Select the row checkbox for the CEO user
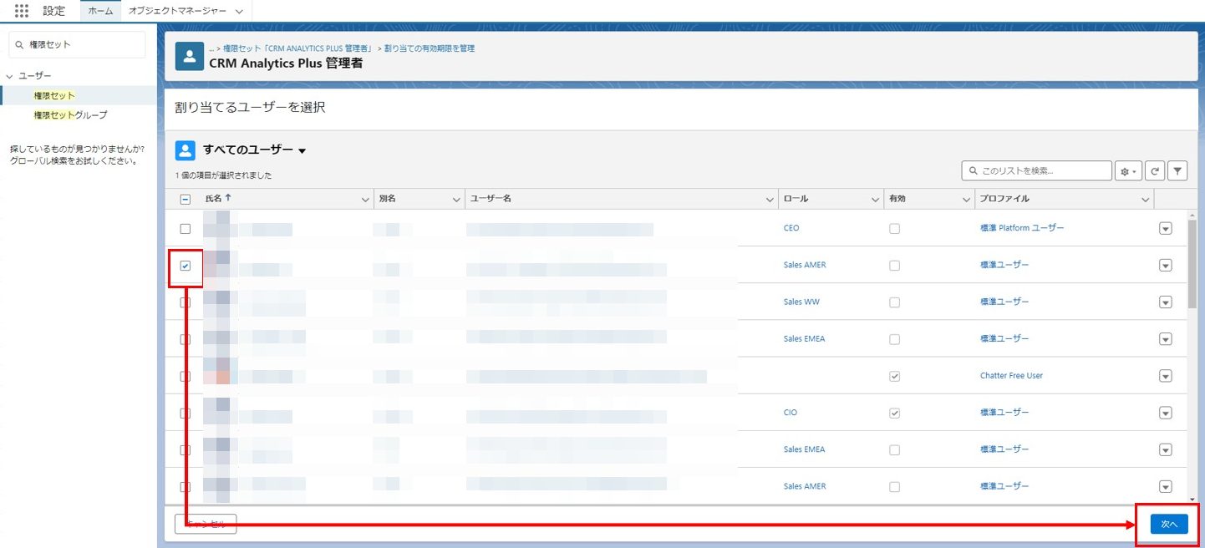The image size is (1205, 548). pos(186,228)
